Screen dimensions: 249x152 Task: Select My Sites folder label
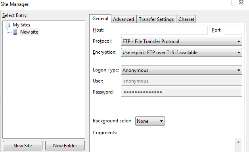pos(21,25)
